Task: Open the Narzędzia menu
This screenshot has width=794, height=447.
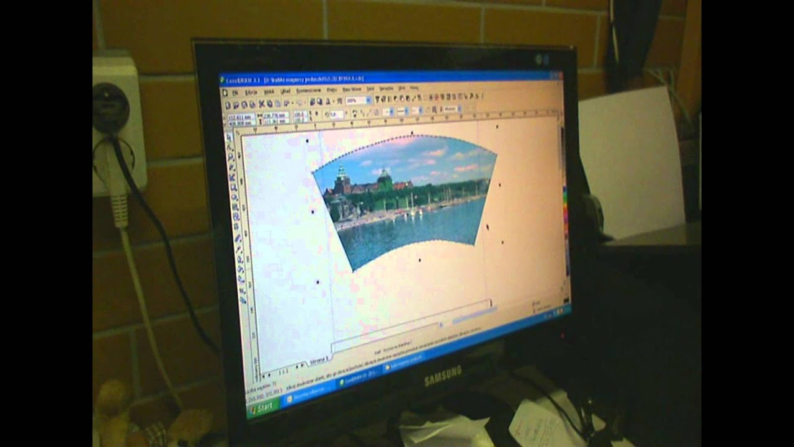Action: pos(386,88)
